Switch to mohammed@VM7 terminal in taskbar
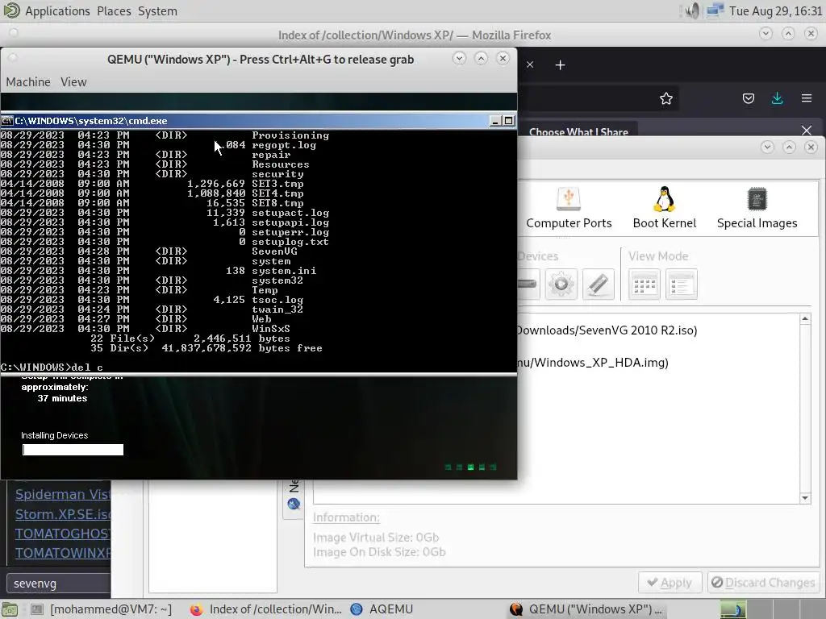Image resolution: width=826 pixels, height=619 pixels. [101, 609]
